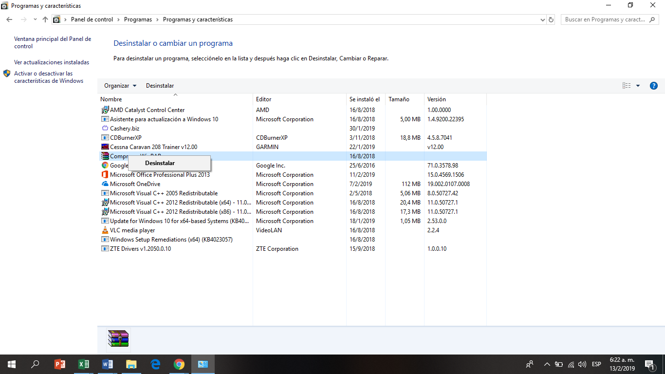The image size is (665, 374).
Task: Click the 30/1/2019 install date of Cashery.biz
Action: (362, 129)
